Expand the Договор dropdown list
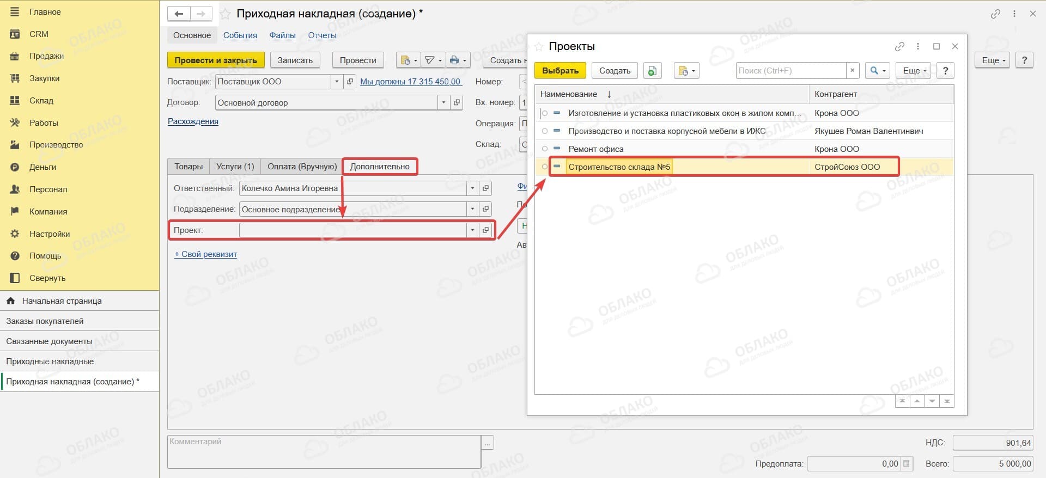 (x=444, y=102)
